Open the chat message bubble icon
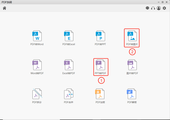Image resolution: width=170 pixels, height=120 pixels. (147, 8)
